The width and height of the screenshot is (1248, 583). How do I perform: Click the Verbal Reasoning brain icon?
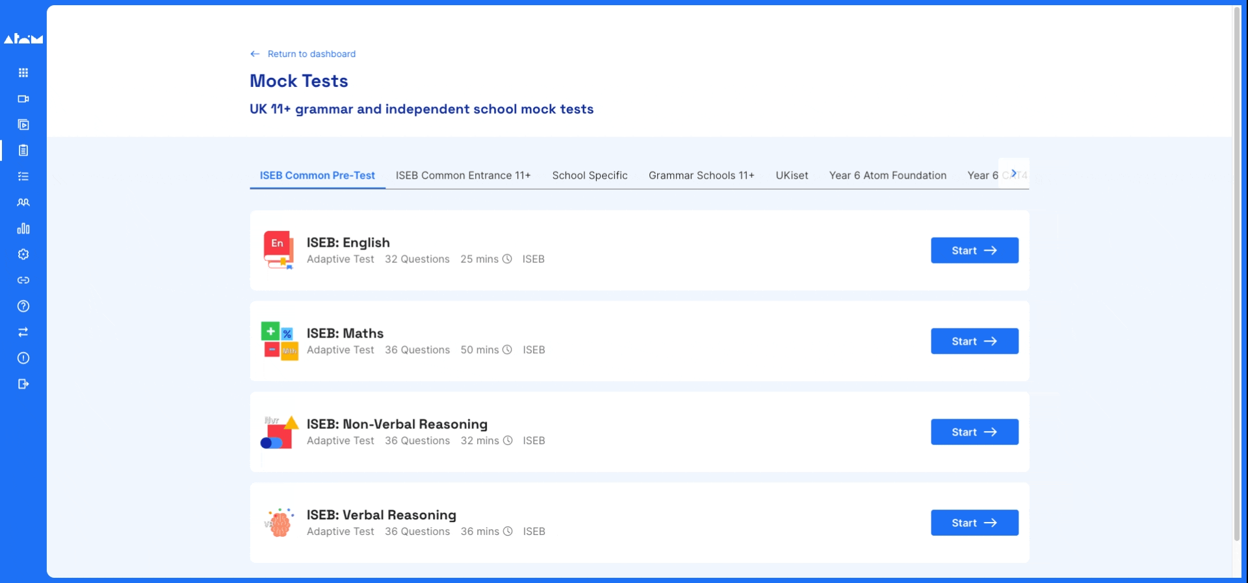pyautogui.click(x=279, y=523)
